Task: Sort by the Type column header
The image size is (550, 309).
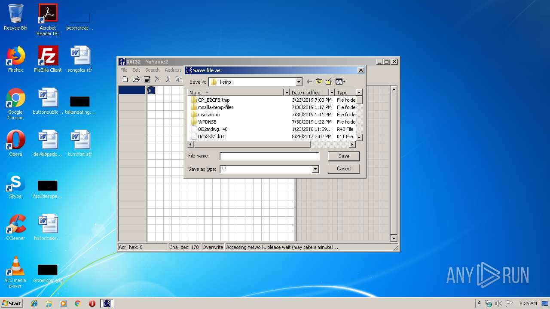Action: click(x=345, y=93)
